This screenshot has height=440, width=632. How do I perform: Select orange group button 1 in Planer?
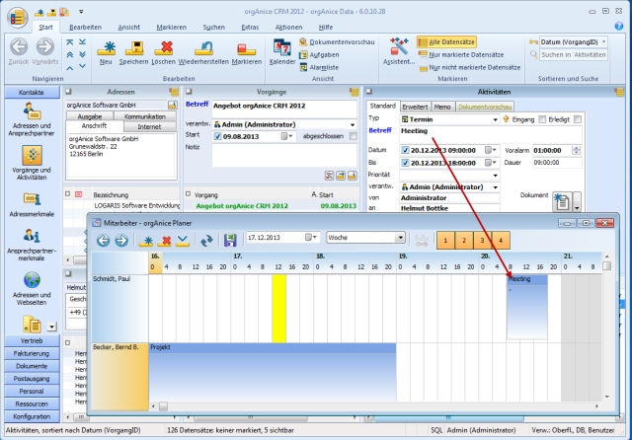point(445,241)
